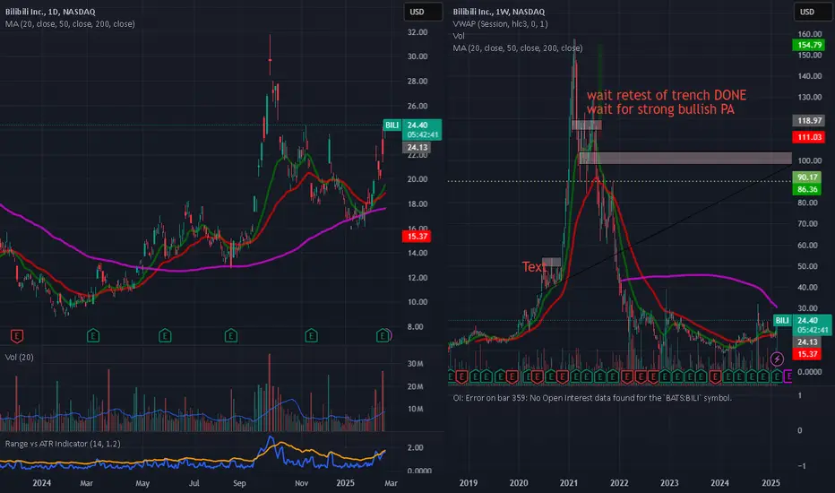Open the USD currency selector on daily chart
Image resolution: width=835 pixels, height=493 pixels.
click(422, 12)
